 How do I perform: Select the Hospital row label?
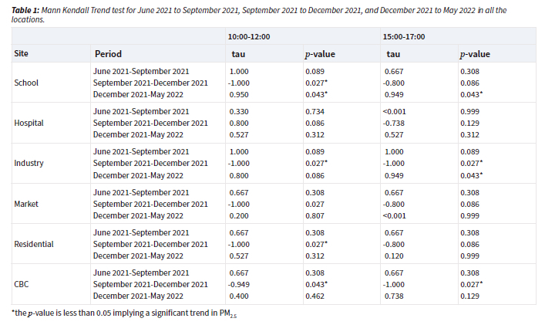click(x=29, y=123)
